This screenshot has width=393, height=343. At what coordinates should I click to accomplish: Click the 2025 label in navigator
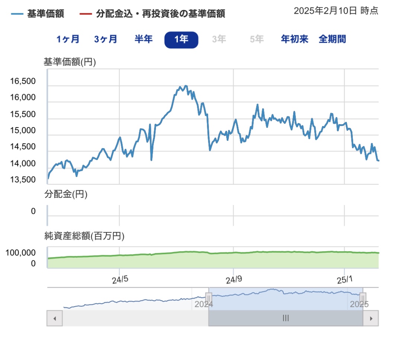click(x=359, y=304)
